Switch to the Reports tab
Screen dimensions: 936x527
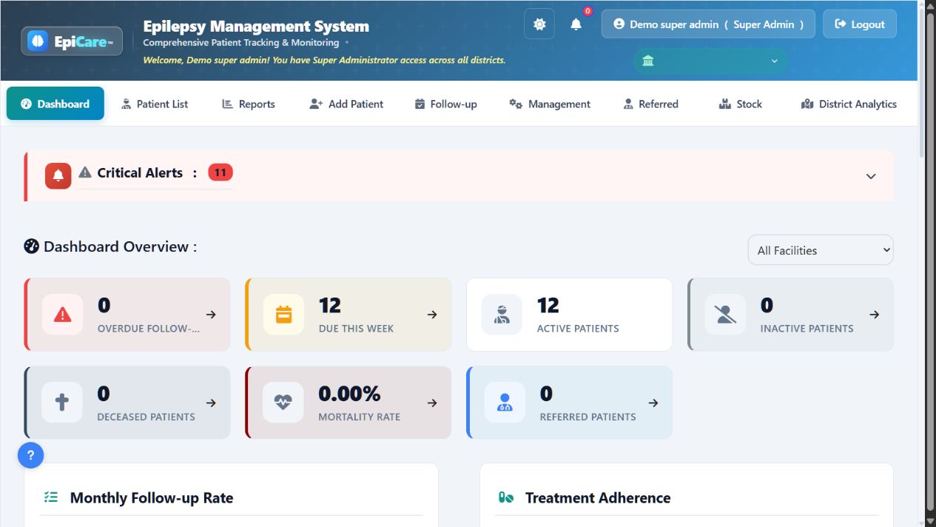point(249,104)
